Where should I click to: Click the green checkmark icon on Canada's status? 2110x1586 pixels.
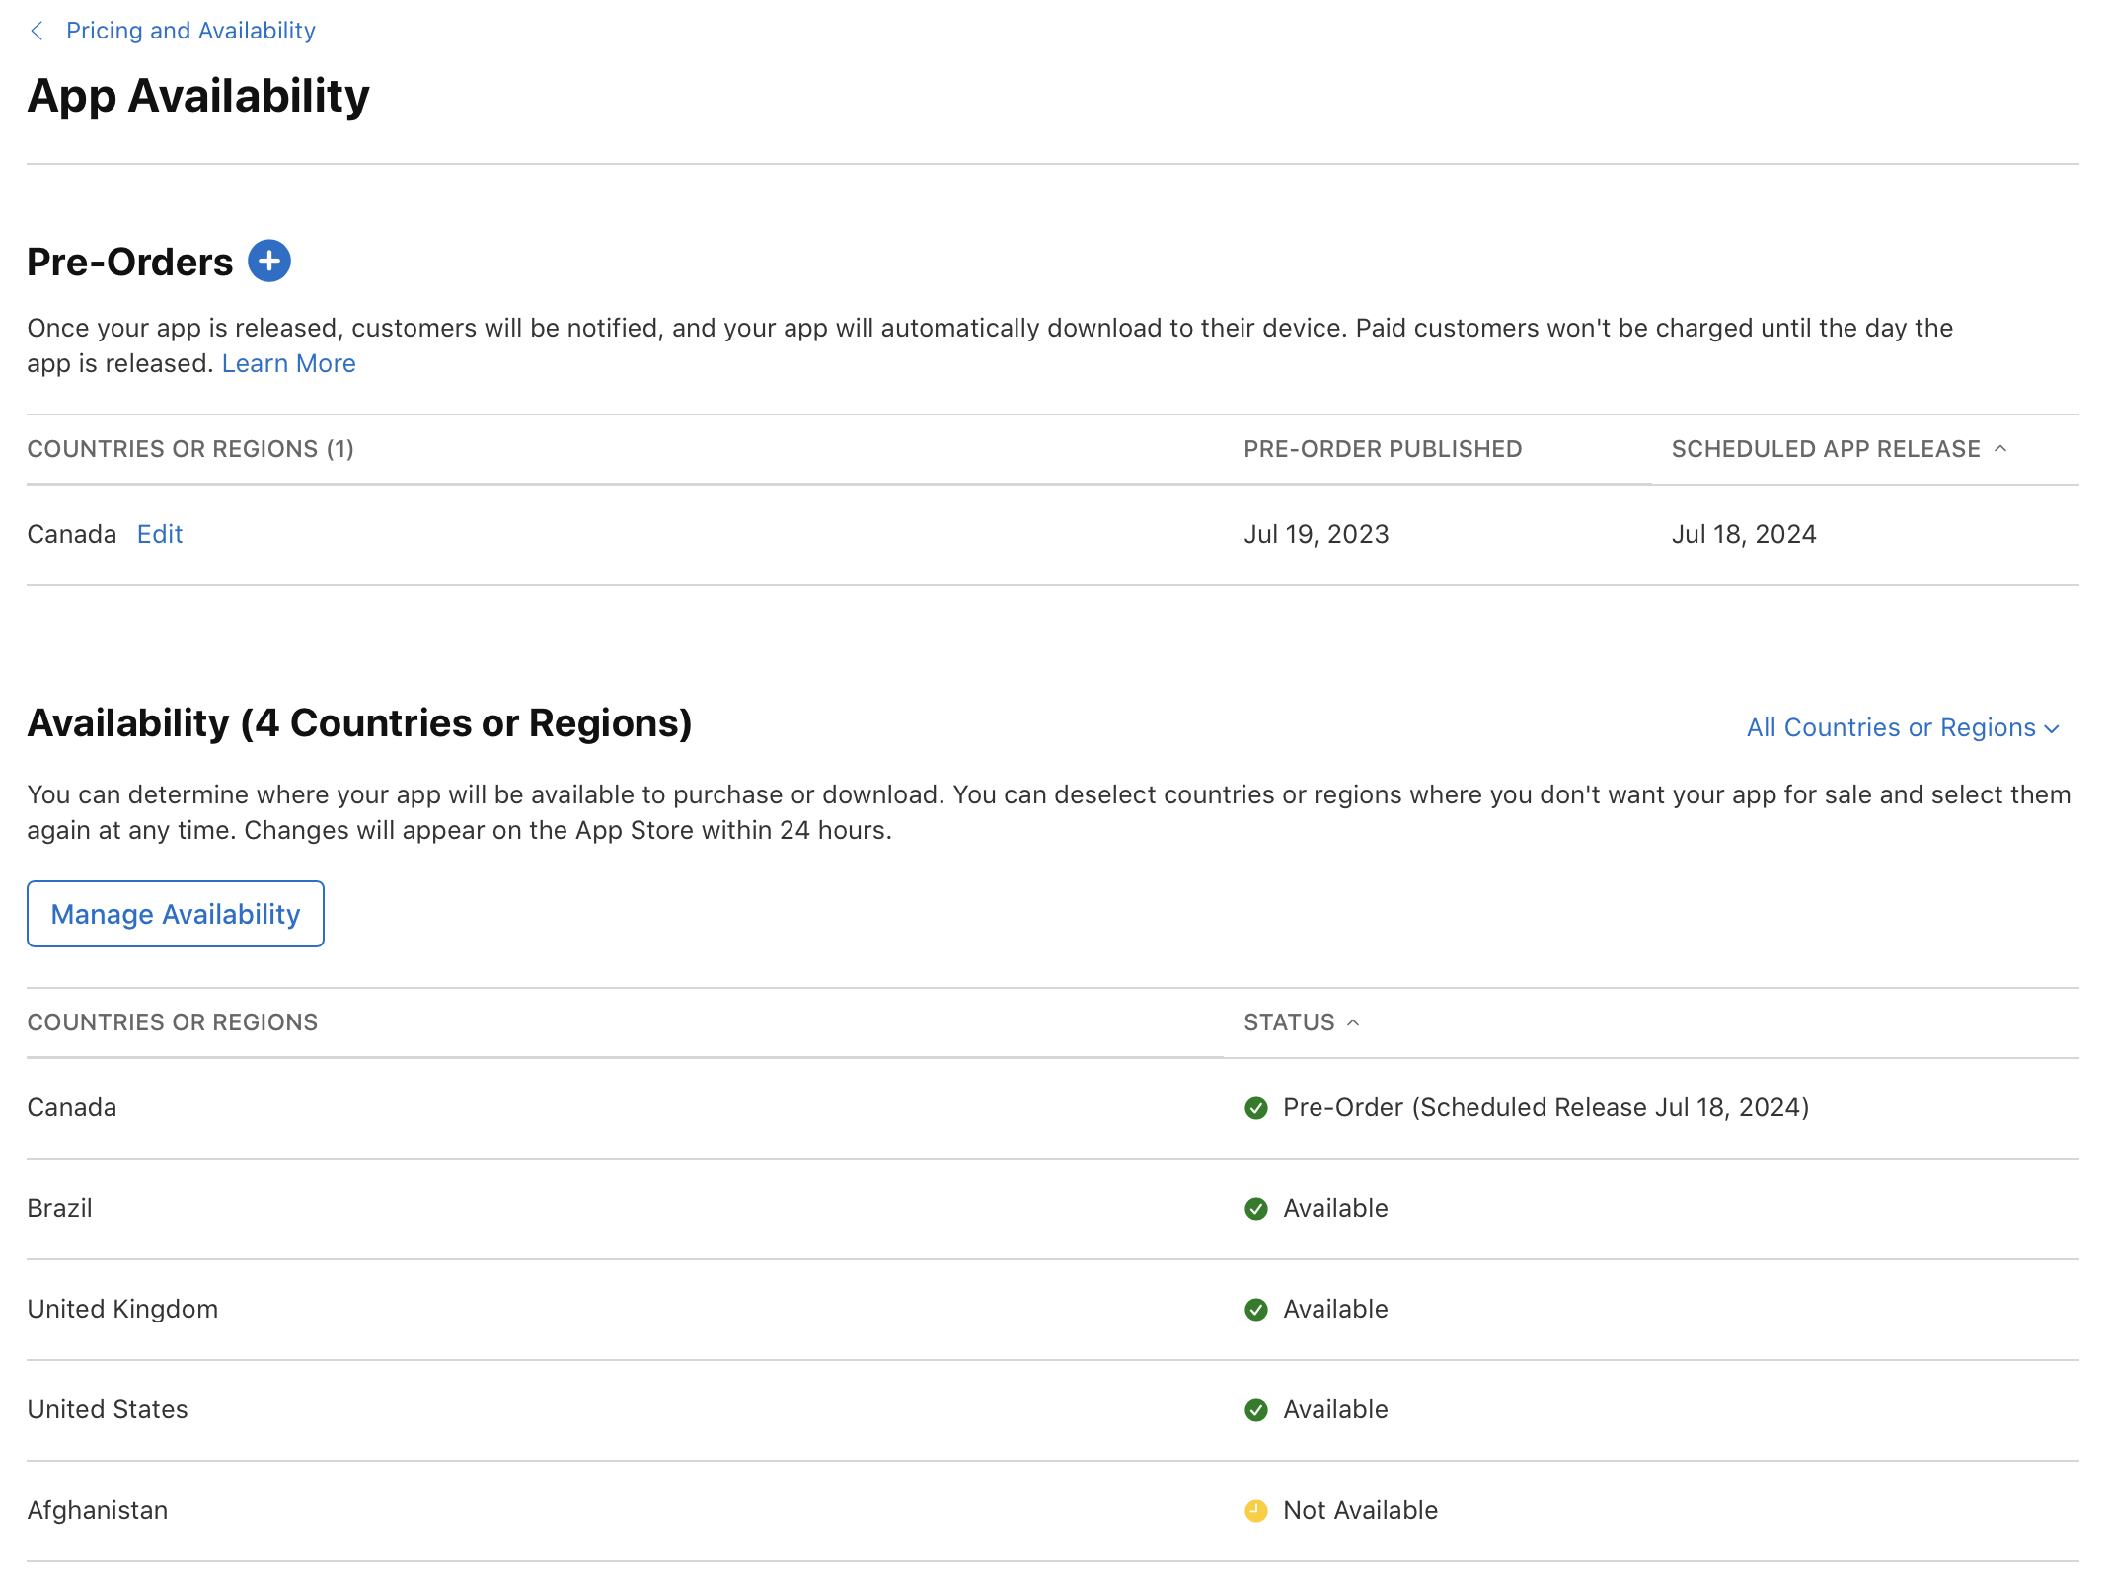tap(1256, 1107)
